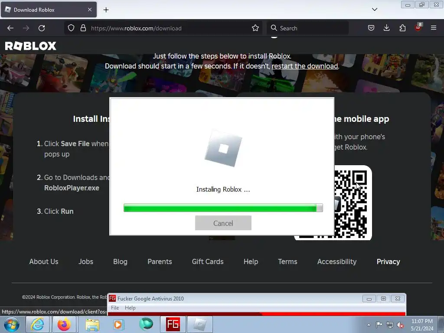Click the Roblox logo in the header
Image resolution: width=444 pixels, height=333 pixels.
coord(31,46)
